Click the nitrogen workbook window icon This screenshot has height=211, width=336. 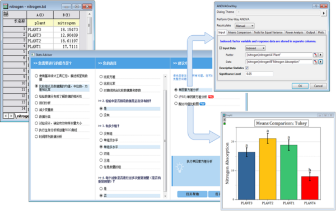click(6, 6)
